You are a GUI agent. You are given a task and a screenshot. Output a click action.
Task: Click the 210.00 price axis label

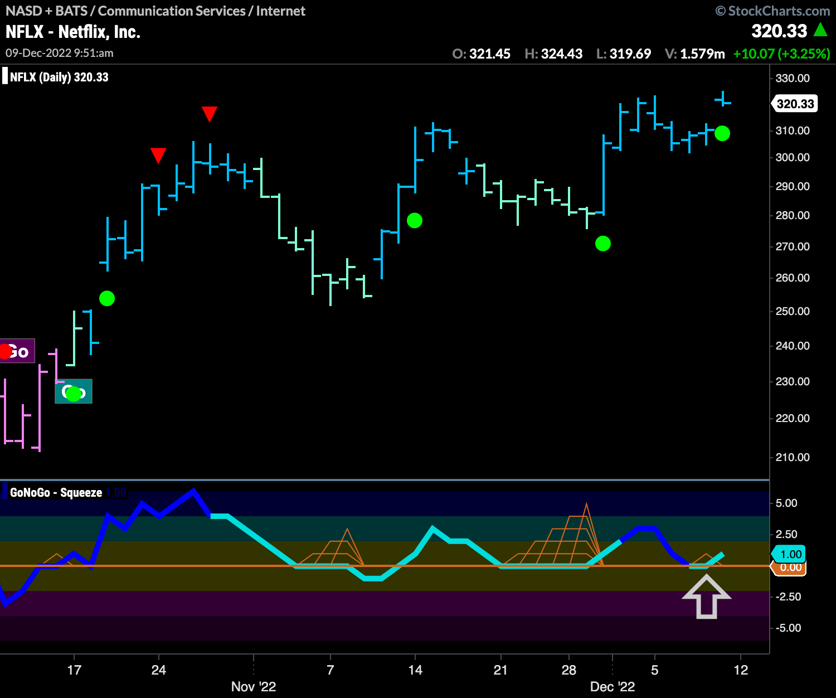point(793,457)
